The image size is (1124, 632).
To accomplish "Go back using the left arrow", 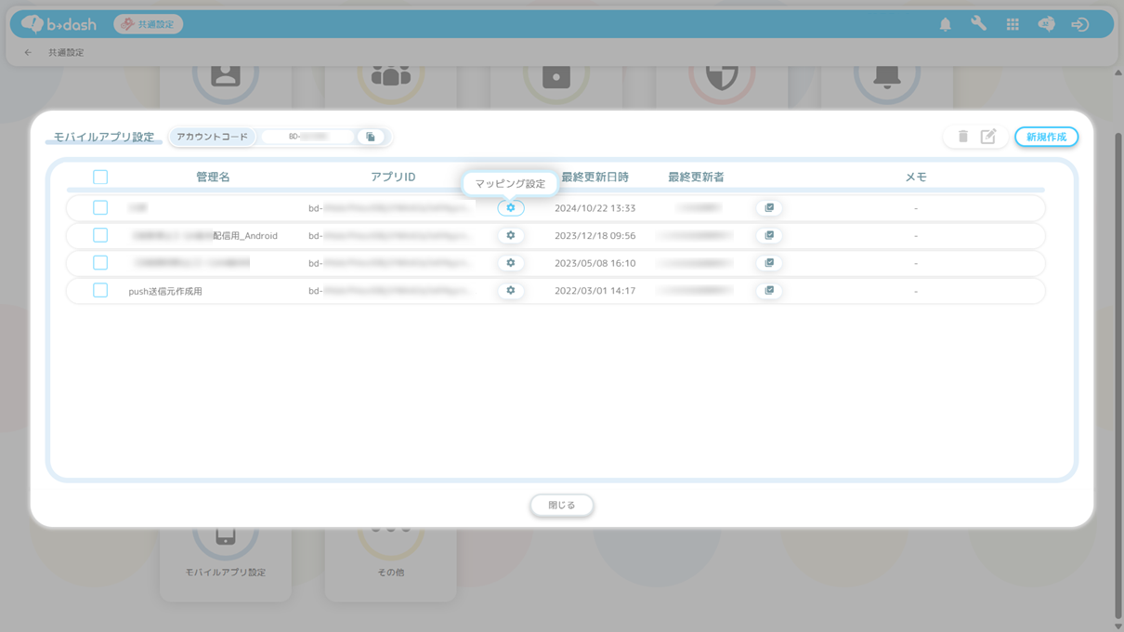I will tap(28, 53).
